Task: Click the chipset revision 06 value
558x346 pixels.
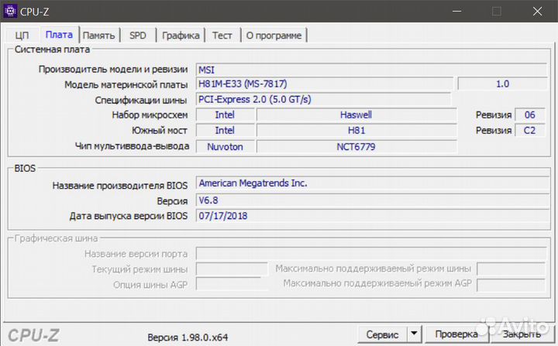Action: pyautogui.click(x=529, y=115)
